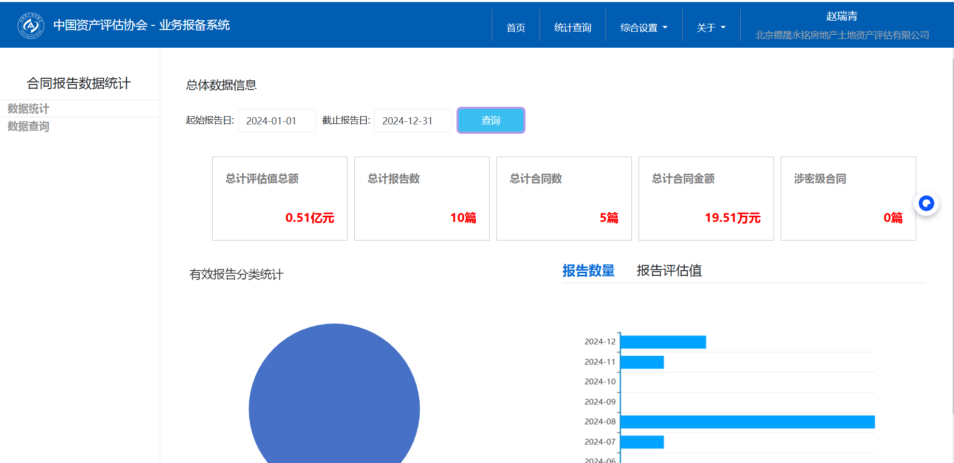Click the floating blue chat assistant icon
This screenshot has height=463, width=954.
coord(926,203)
